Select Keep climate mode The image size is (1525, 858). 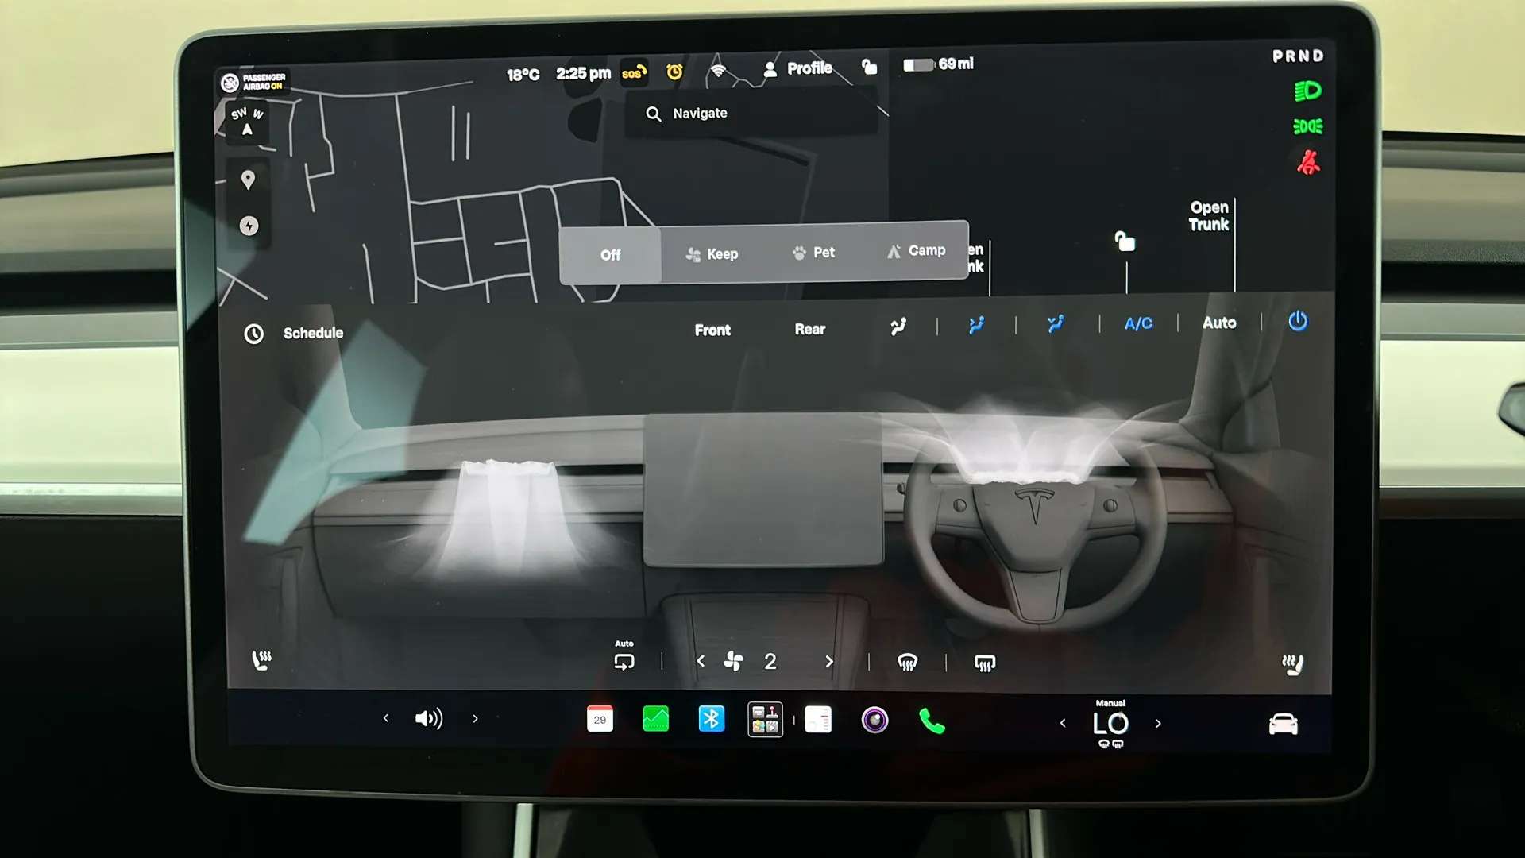pyautogui.click(x=712, y=254)
